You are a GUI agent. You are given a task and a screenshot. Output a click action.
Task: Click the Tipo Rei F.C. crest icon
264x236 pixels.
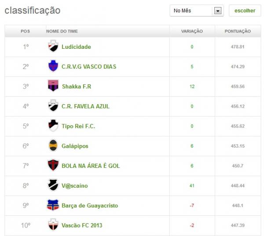[53, 126]
